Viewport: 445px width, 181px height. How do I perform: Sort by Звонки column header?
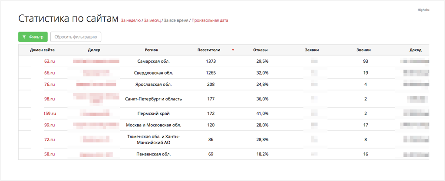[x=363, y=50]
